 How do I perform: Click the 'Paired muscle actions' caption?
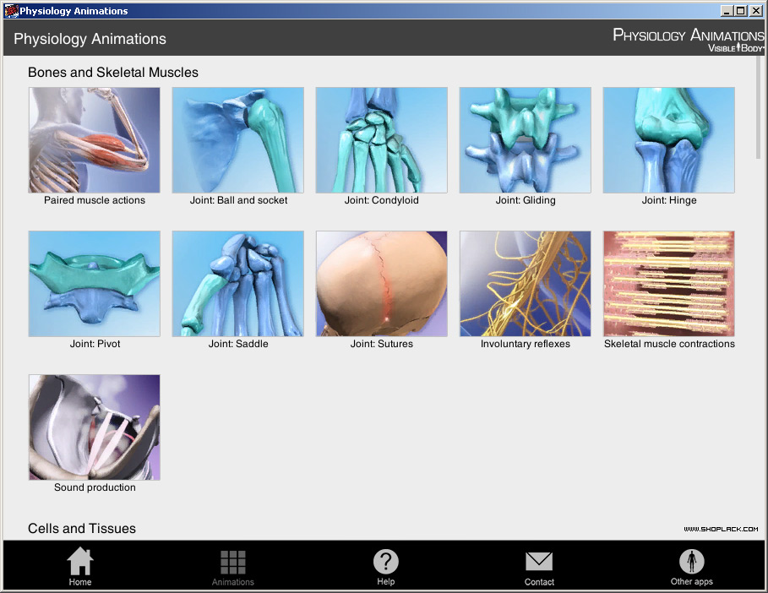[95, 200]
